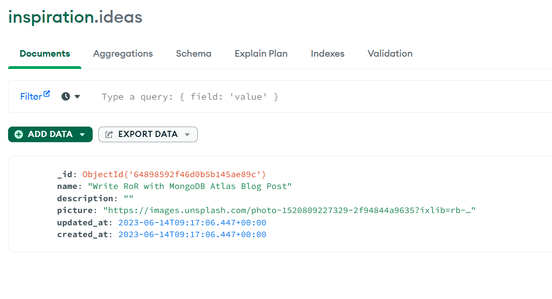Open query history via the clock icon
This screenshot has width=552, height=299.
point(66,96)
